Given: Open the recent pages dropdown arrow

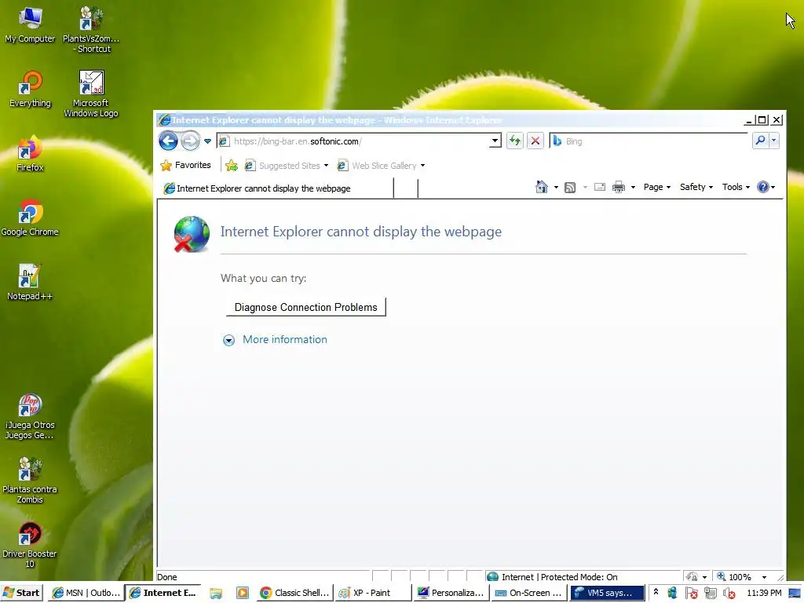Looking at the screenshot, I should tap(207, 141).
